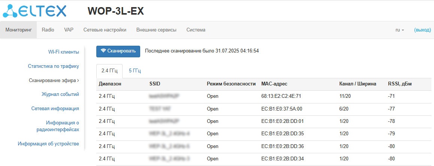Open the Сетевая информация section
434x166 pixels.
[55, 108]
